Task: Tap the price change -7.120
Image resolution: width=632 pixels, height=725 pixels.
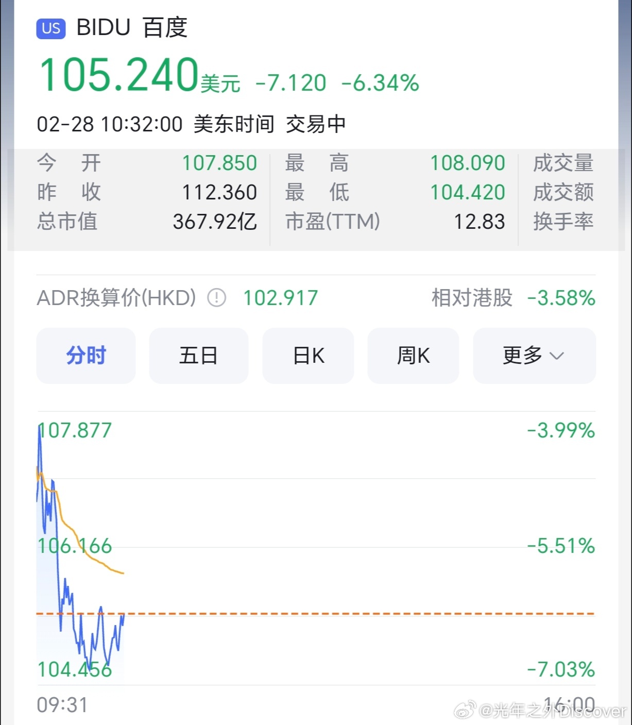Action: [x=291, y=83]
